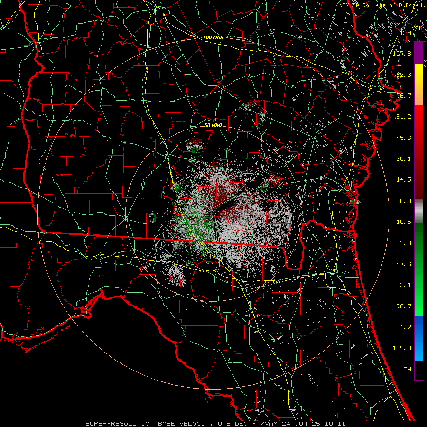Click the yellow-orange segment of color bar
This screenshot has height=427, width=427.
[419, 84]
